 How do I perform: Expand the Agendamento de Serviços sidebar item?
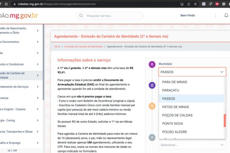(x=38, y=87)
